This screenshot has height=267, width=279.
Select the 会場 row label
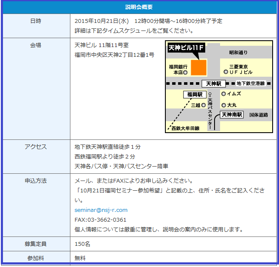tap(36, 45)
